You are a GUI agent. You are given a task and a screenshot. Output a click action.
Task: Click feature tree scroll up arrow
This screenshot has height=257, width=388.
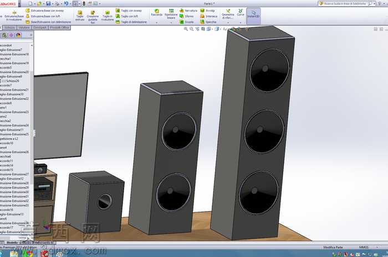coord(32,45)
